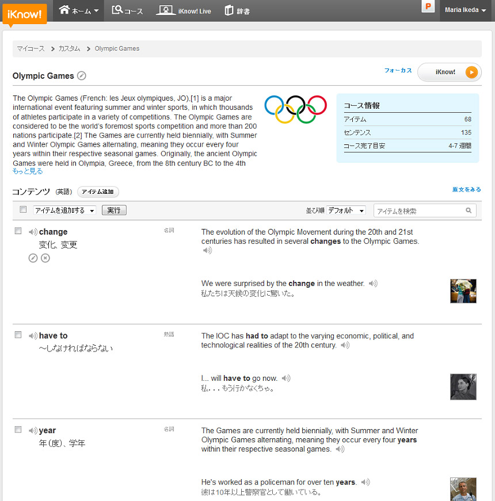Open the 'have to go now' thumbnail
This screenshot has width=495, height=501.
[463, 387]
